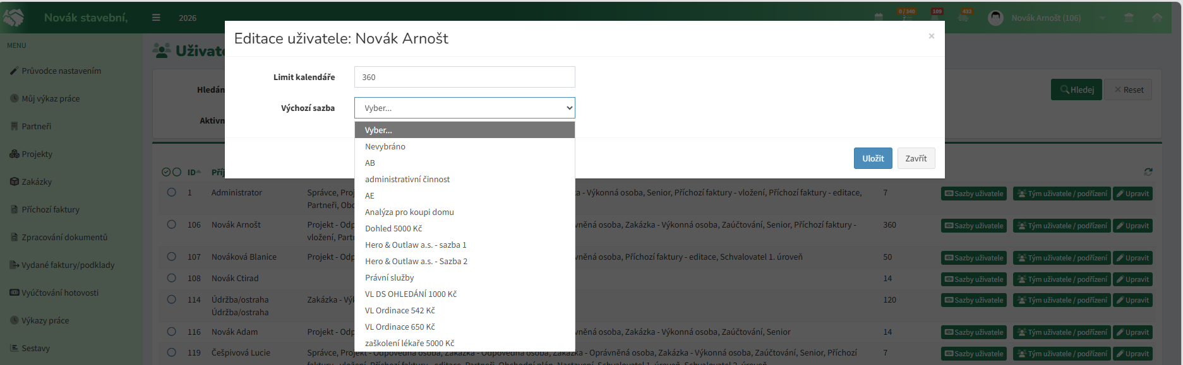Click the deselect-all empty circle in table header
The image size is (1183, 365).
tap(177, 172)
